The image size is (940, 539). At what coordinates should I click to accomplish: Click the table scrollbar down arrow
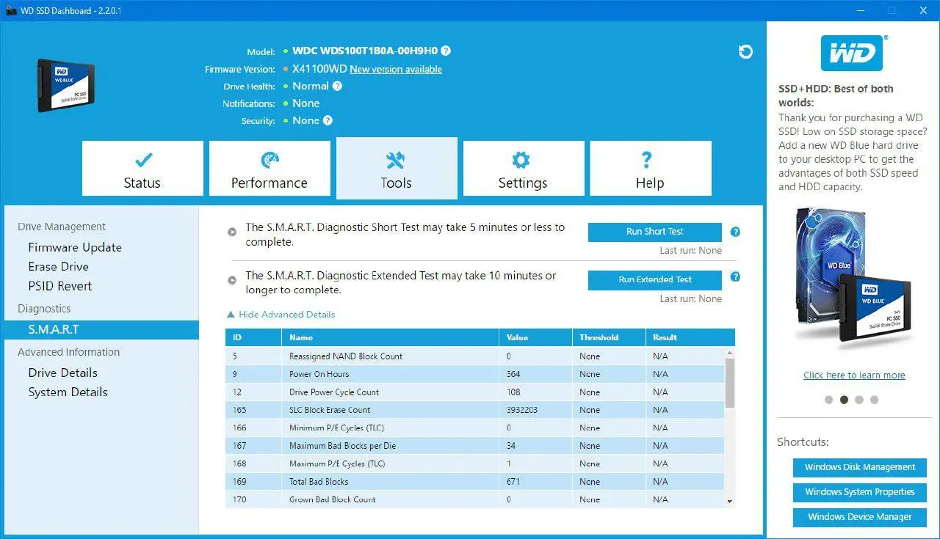[730, 502]
